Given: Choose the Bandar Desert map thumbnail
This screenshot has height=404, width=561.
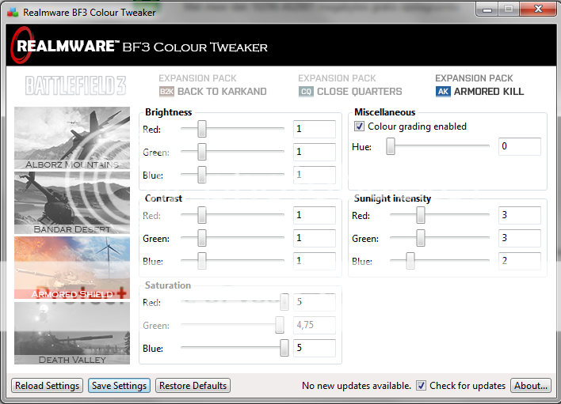Looking at the screenshot, I should click(72, 202).
